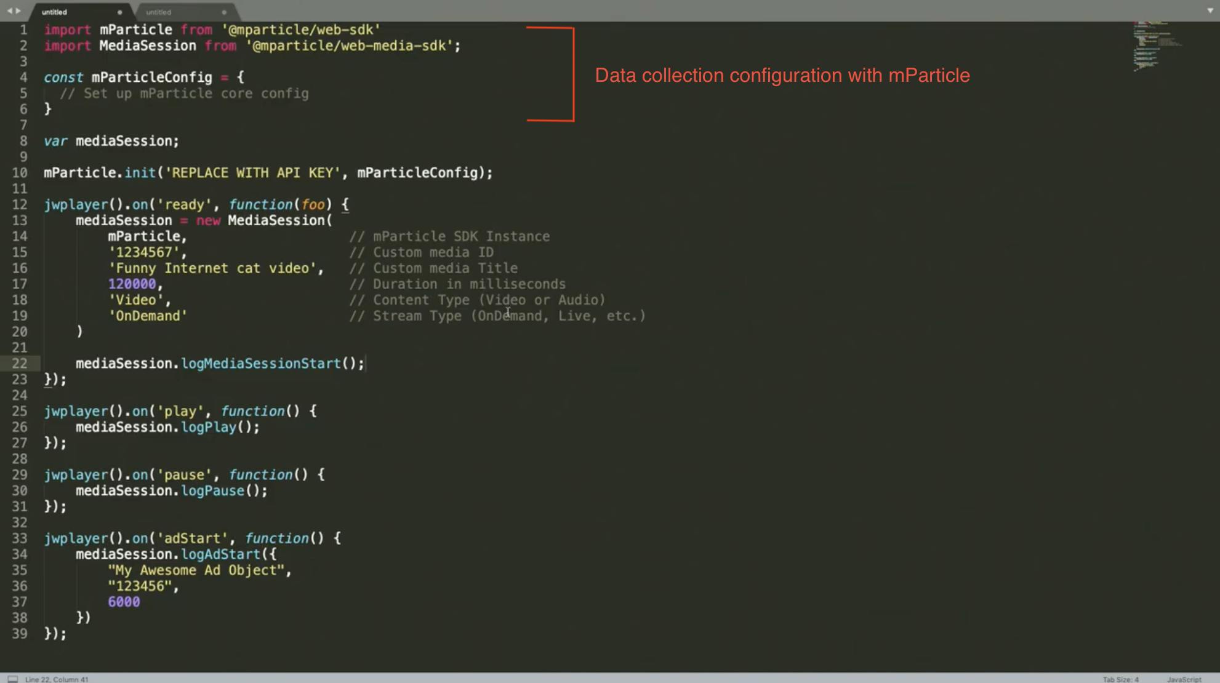Screen dimensions: 1220x683
Task: Click the 'Funny Internet cat video' string
Action: click(x=212, y=268)
